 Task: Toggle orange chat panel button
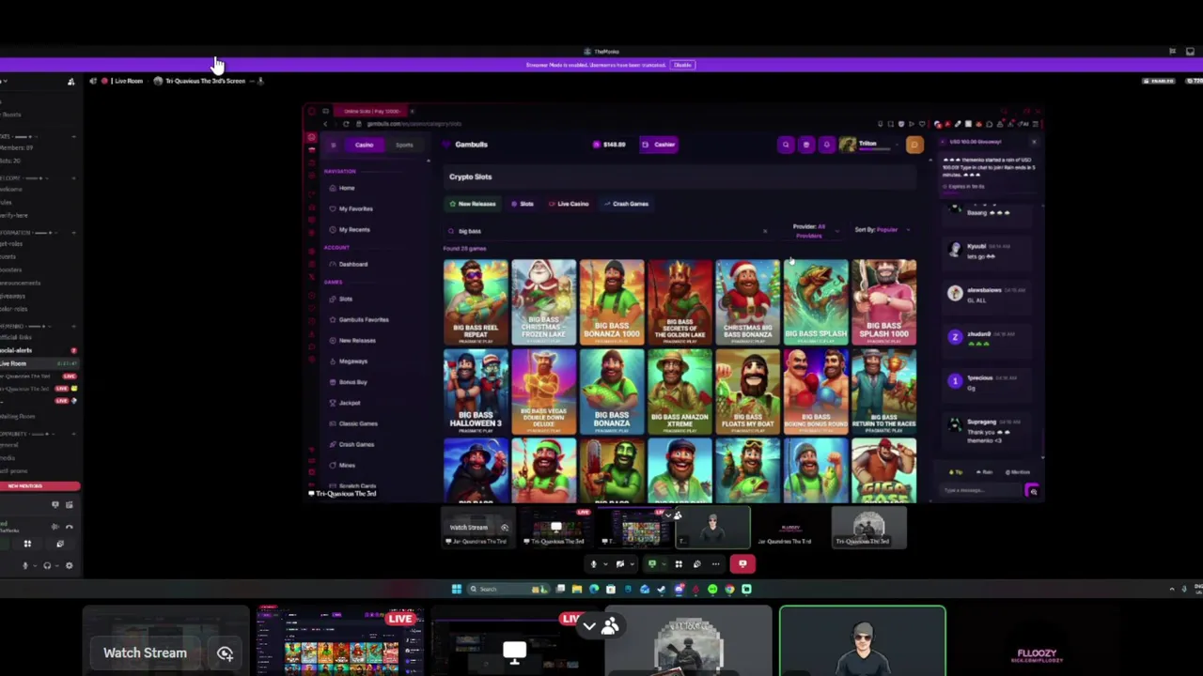pos(914,145)
